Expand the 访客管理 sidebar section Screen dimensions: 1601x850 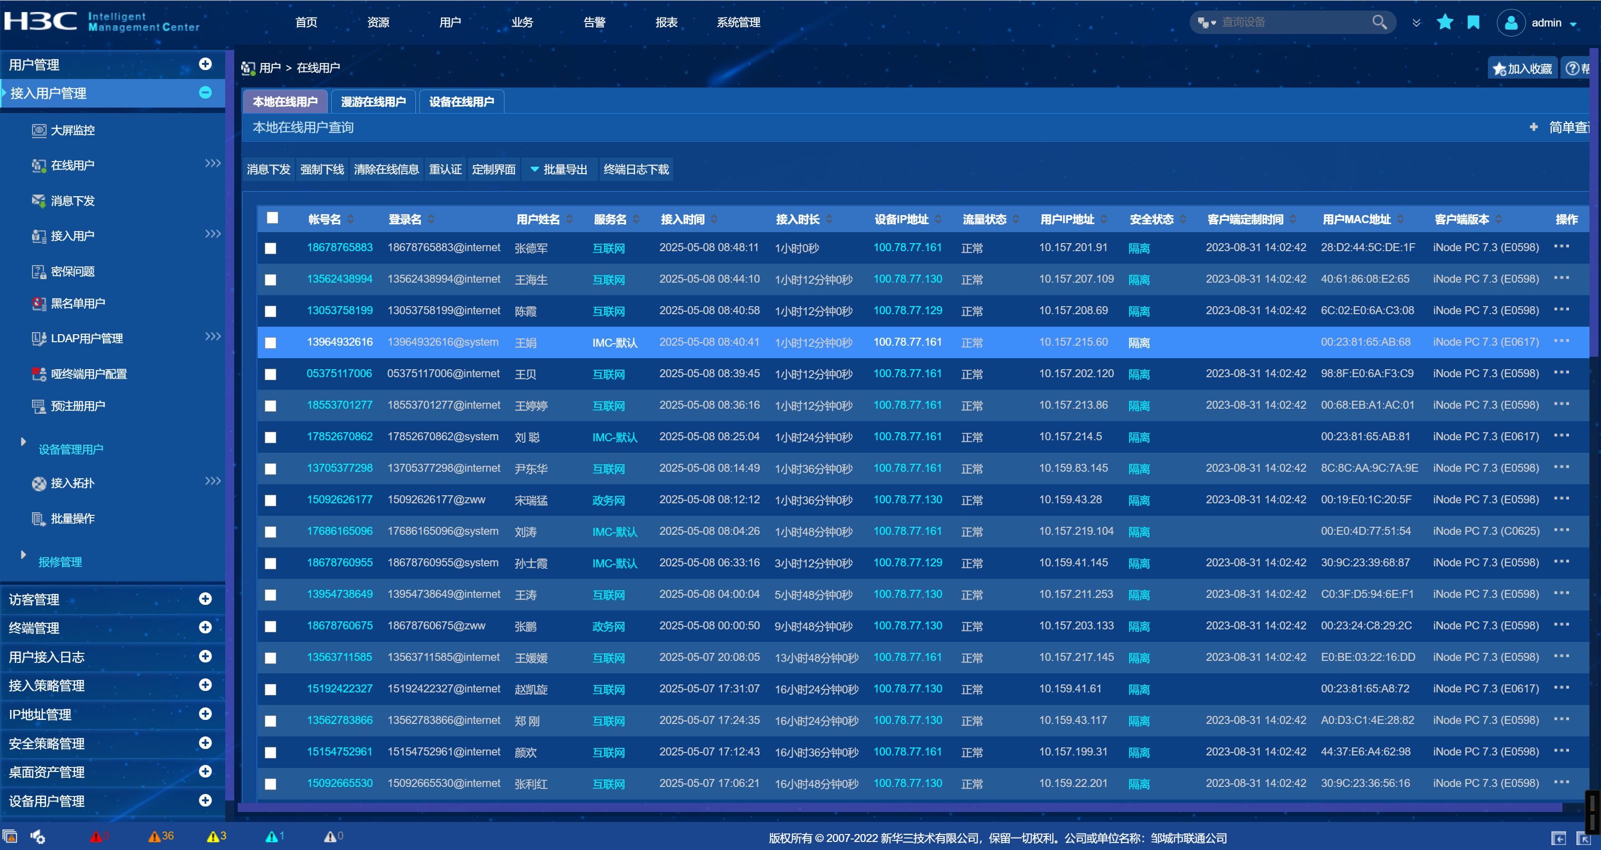pyautogui.click(x=205, y=599)
